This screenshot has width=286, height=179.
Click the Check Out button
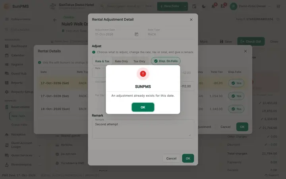click(251, 41)
